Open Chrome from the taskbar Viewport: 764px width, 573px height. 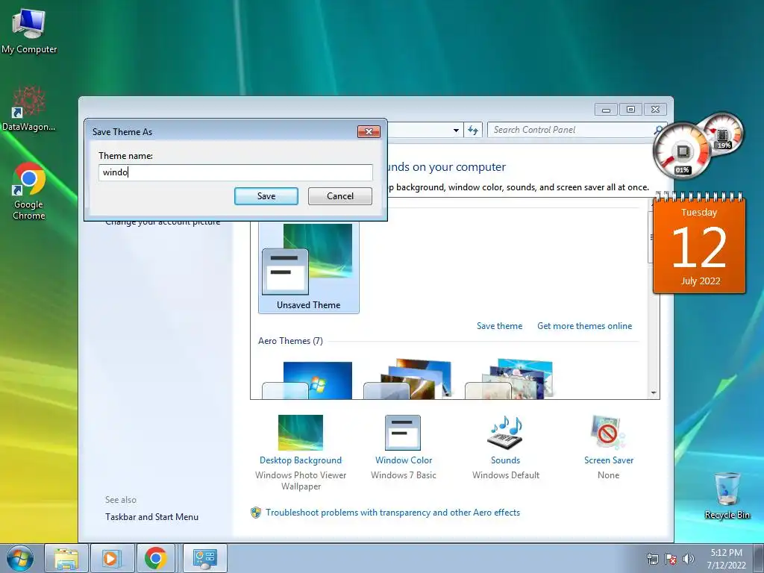155,558
